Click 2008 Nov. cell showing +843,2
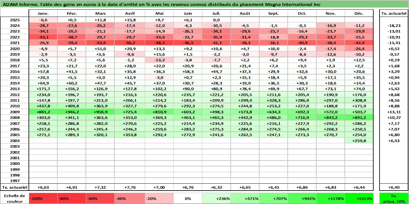409x204 pixels. click(x=331, y=118)
